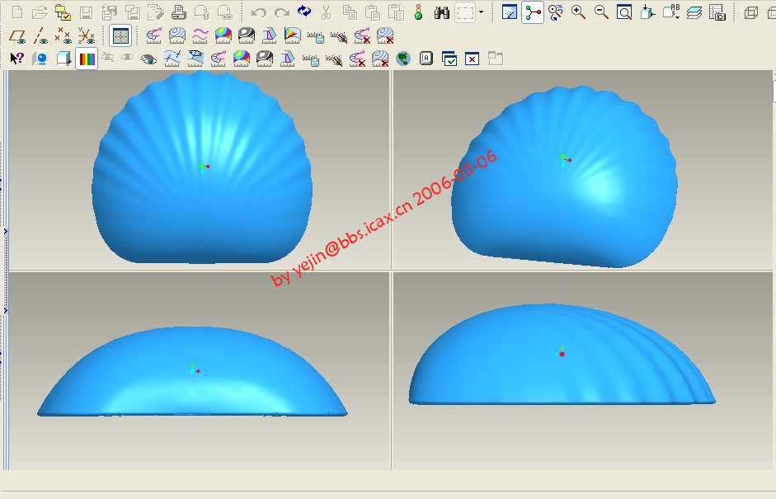Click the Zoom Out magnifier
The image size is (776, 499).
point(601,12)
